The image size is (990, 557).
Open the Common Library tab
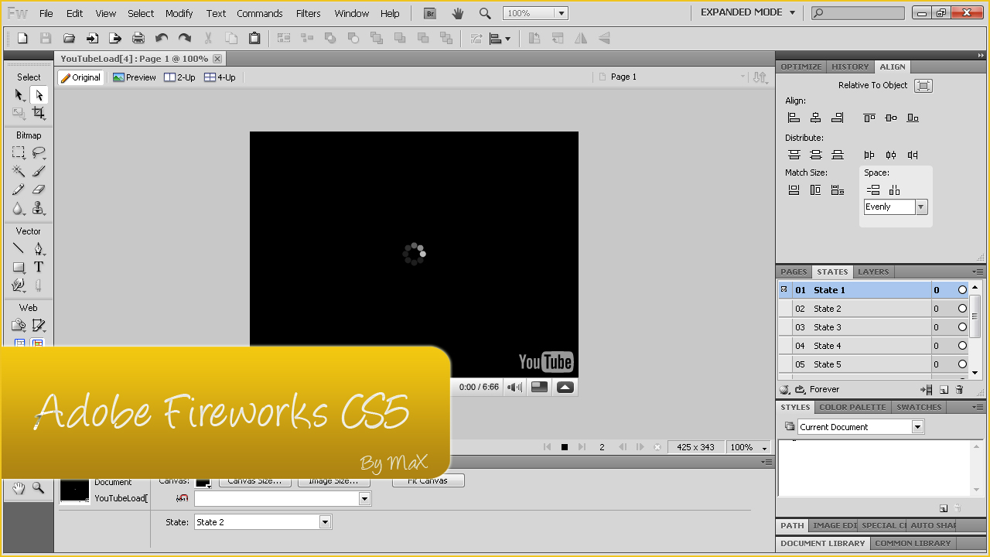pos(913,543)
